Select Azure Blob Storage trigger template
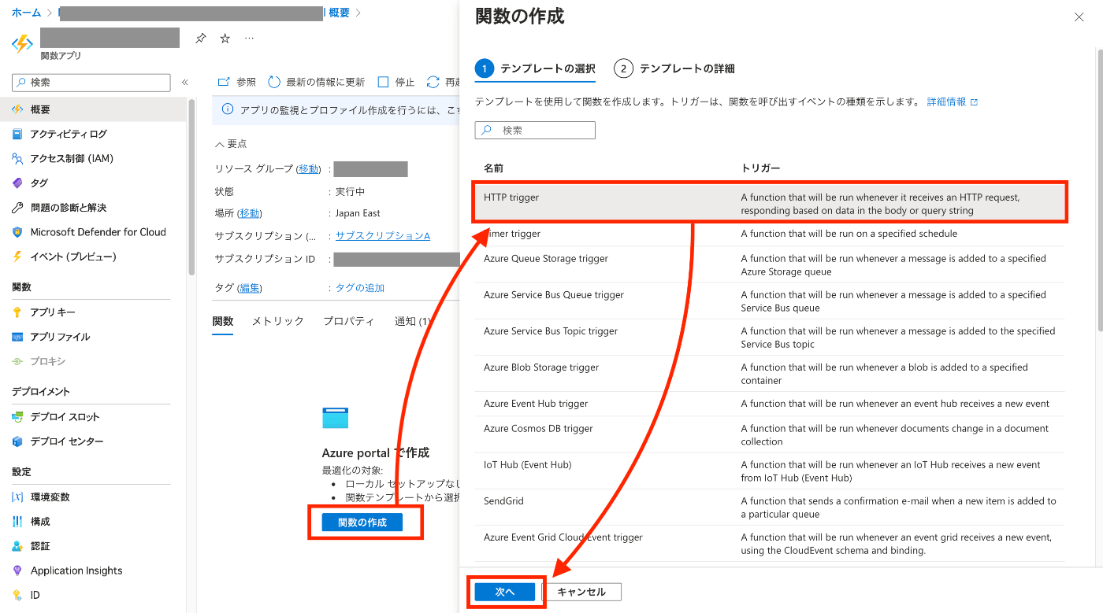This screenshot has width=1103, height=613. [770, 373]
